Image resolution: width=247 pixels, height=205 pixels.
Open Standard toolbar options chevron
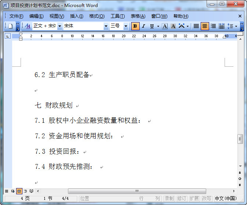[x=18, y=26]
